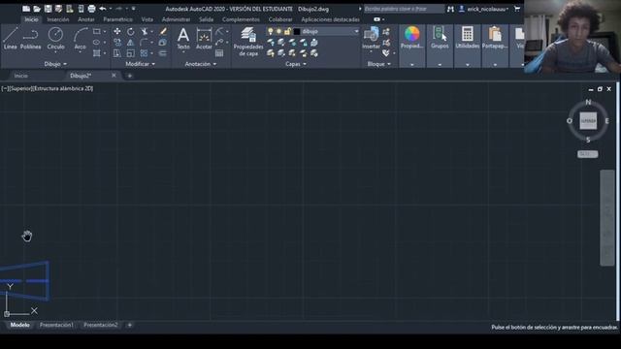Select the Ellipse draw tool
Screen dimensions: 621x349
(x=97, y=42)
